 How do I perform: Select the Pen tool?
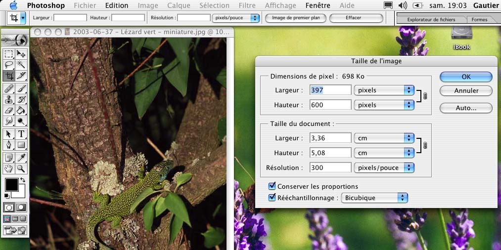[9, 145]
